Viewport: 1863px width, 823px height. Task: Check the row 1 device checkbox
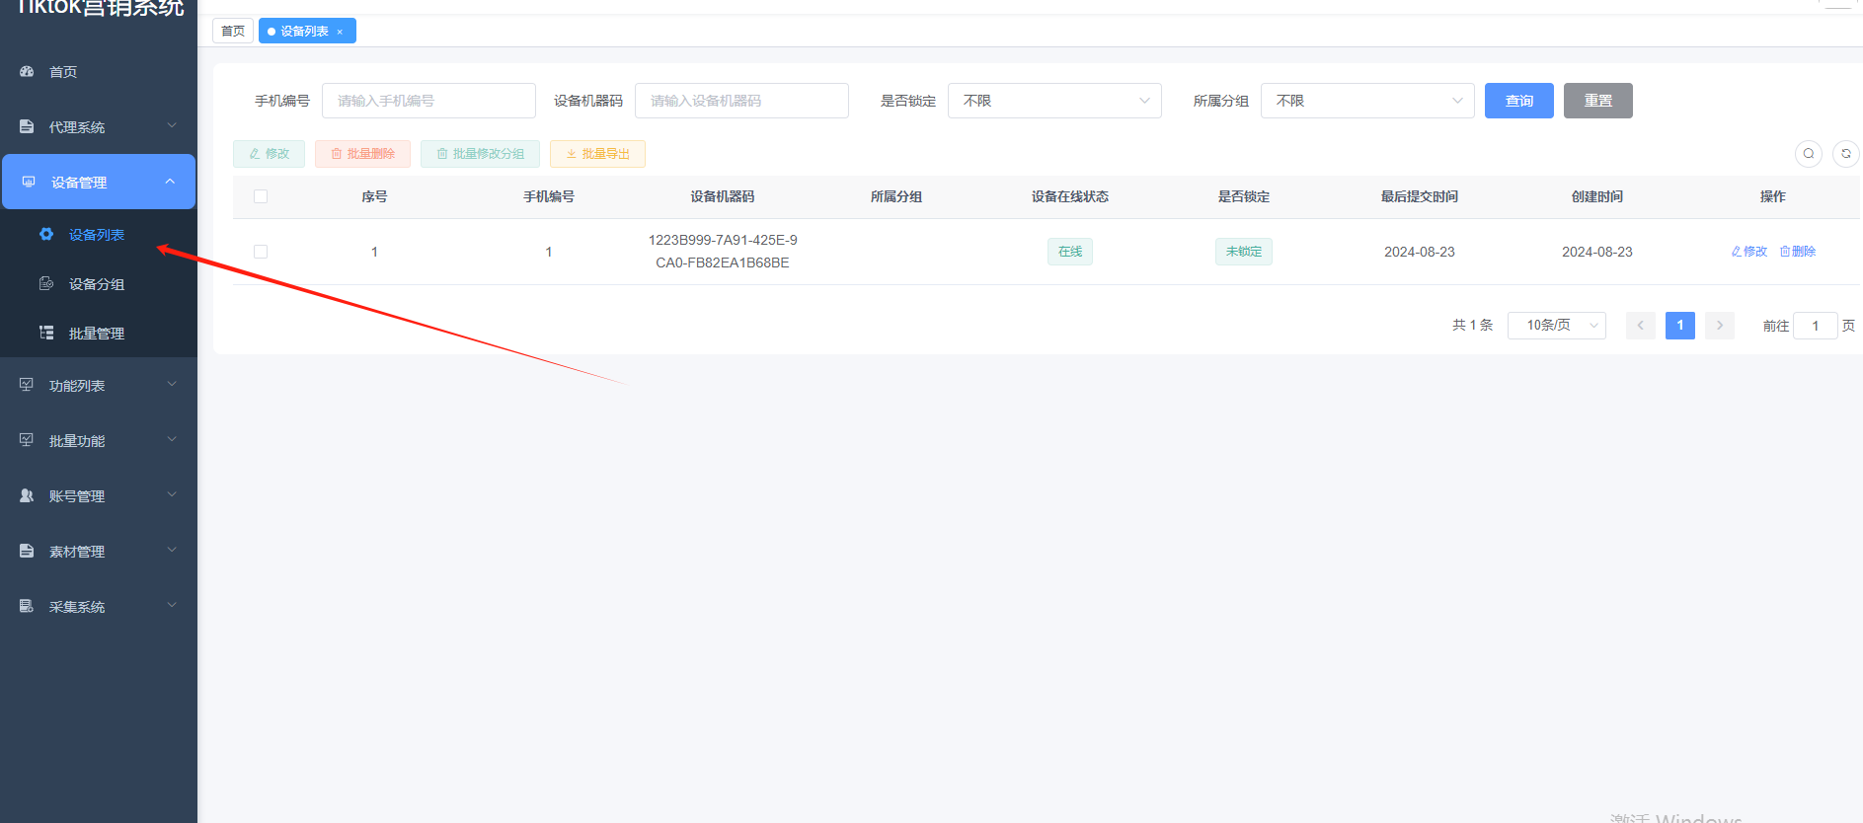point(261,252)
